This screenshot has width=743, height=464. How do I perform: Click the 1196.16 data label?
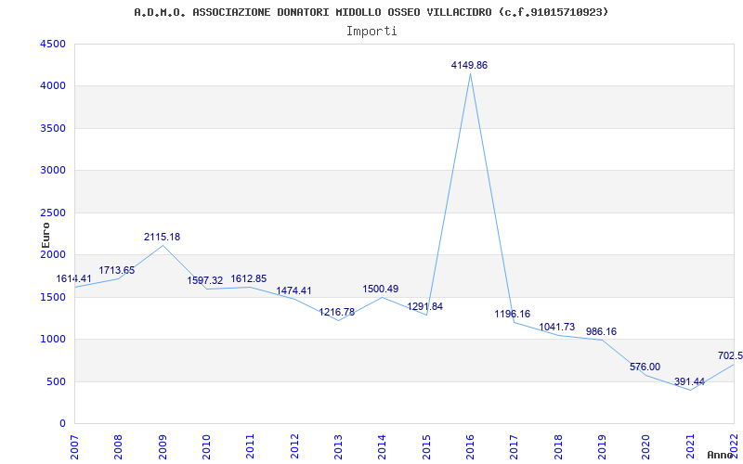click(x=513, y=314)
